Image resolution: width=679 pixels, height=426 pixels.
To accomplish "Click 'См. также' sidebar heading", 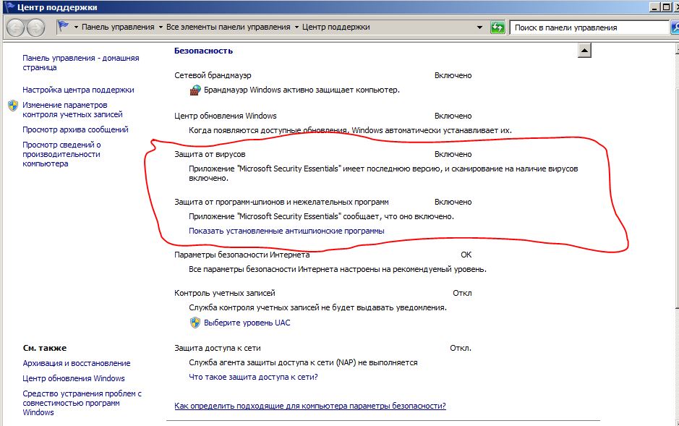I will point(45,348).
